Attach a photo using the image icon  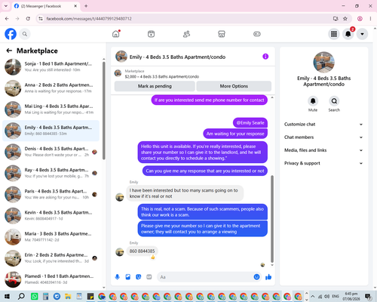click(128, 277)
